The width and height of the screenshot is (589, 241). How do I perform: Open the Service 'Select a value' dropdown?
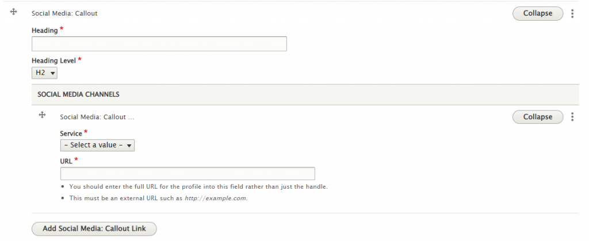[97, 146]
